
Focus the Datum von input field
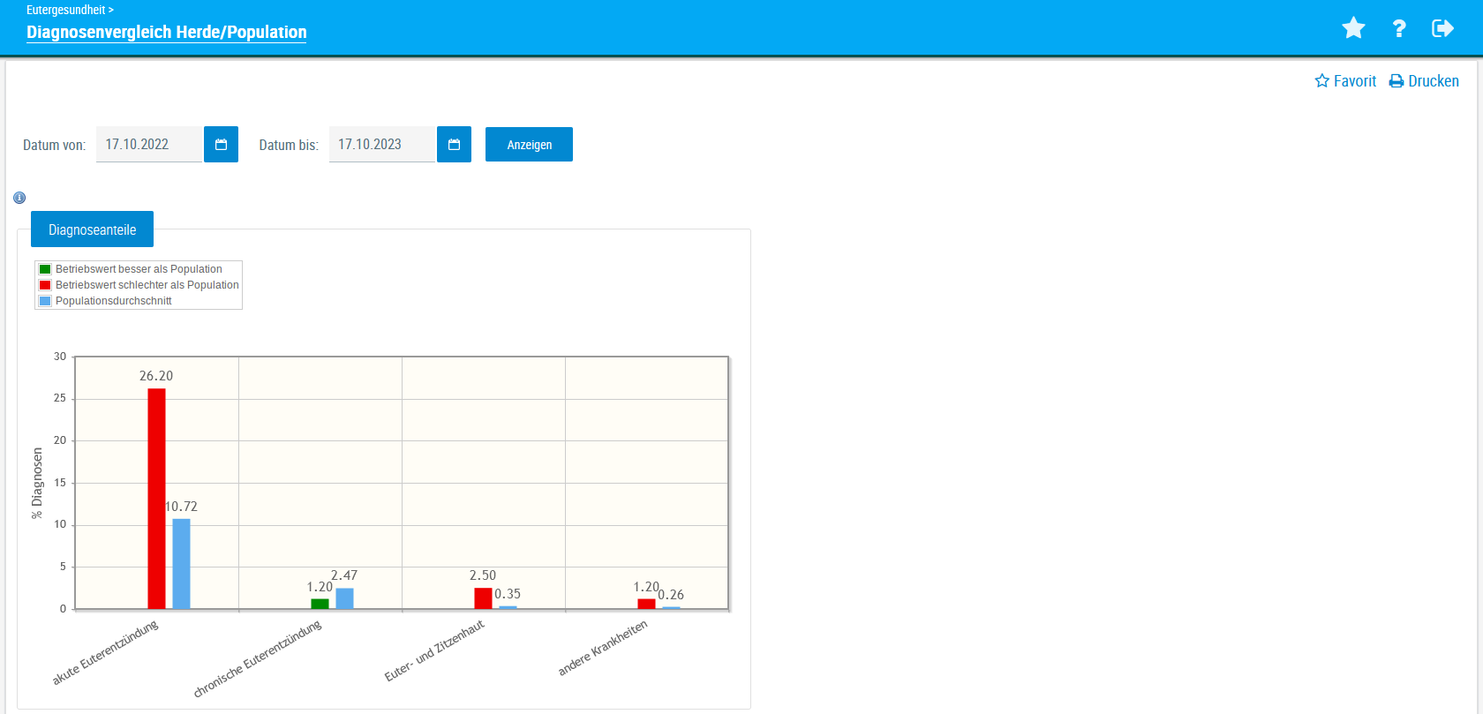click(x=149, y=145)
